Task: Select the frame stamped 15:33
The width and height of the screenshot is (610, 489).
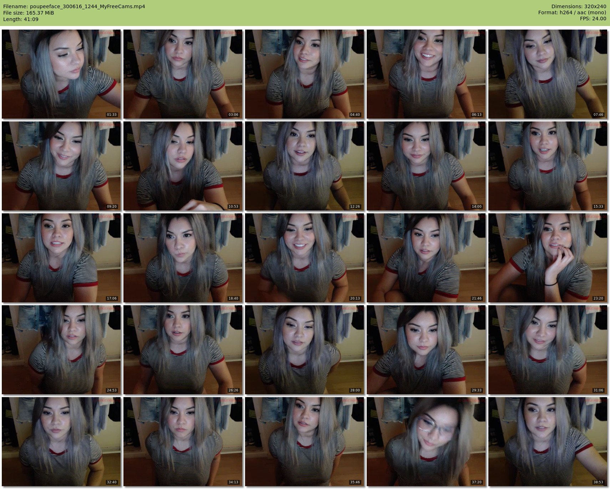Action: tap(548, 166)
